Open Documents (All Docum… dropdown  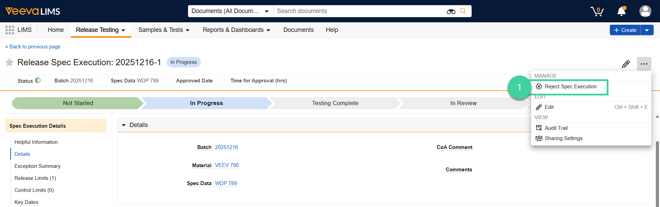(x=230, y=11)
